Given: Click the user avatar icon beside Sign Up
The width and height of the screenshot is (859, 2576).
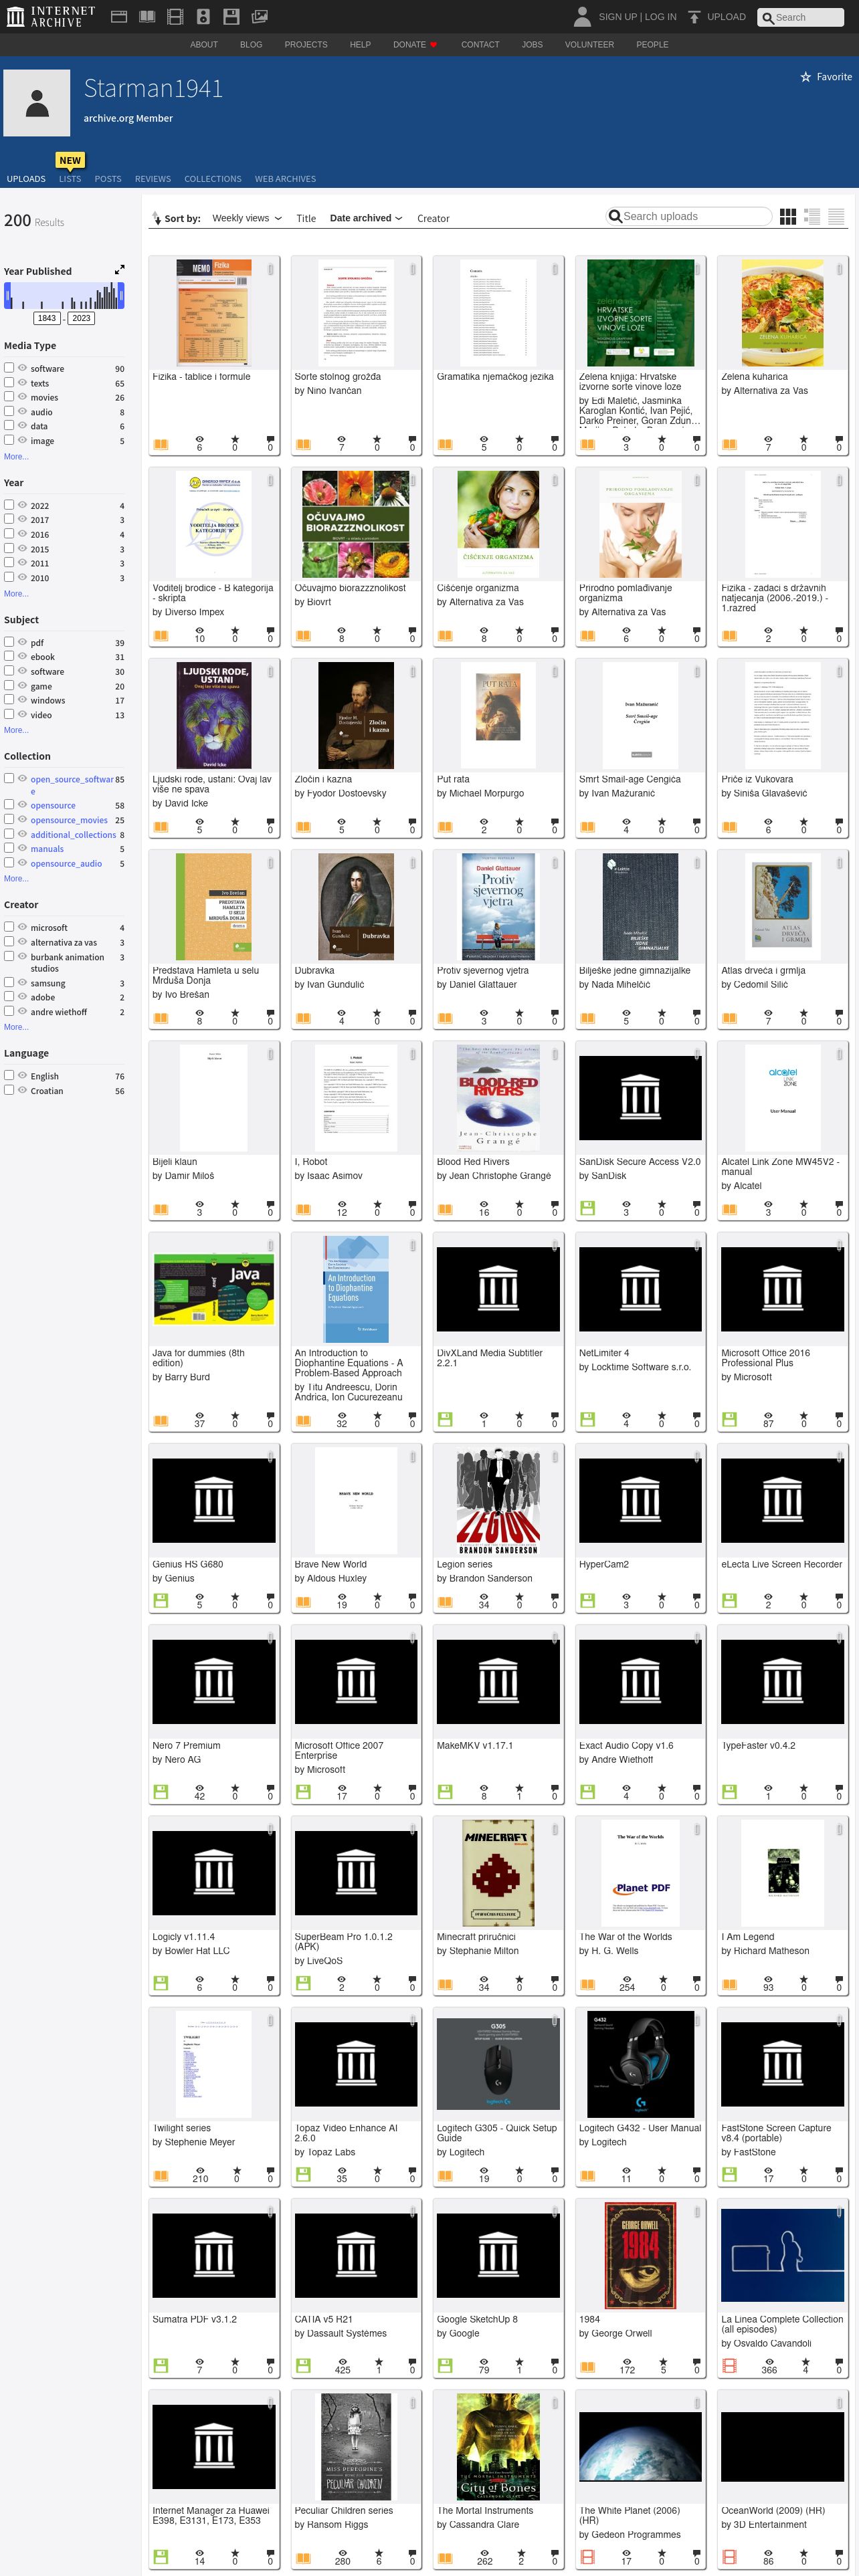Looking at the screenshot, I should [582, 16].
